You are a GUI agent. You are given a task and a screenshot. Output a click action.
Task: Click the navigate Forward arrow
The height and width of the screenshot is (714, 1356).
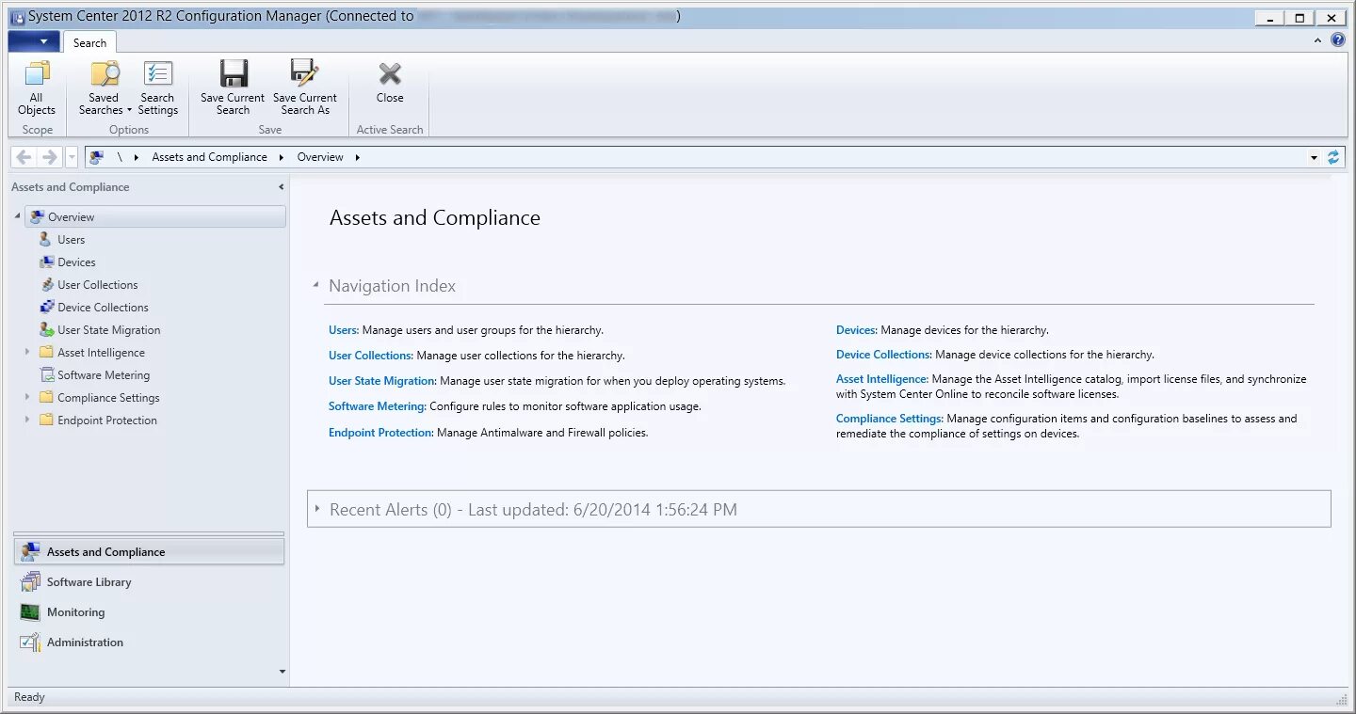click(x=50, y=157)
